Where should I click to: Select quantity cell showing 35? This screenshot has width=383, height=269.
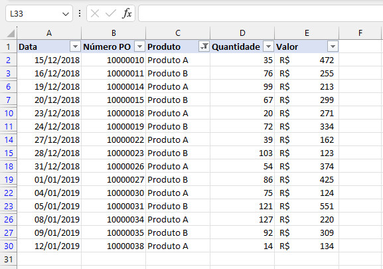pos(242,60)
